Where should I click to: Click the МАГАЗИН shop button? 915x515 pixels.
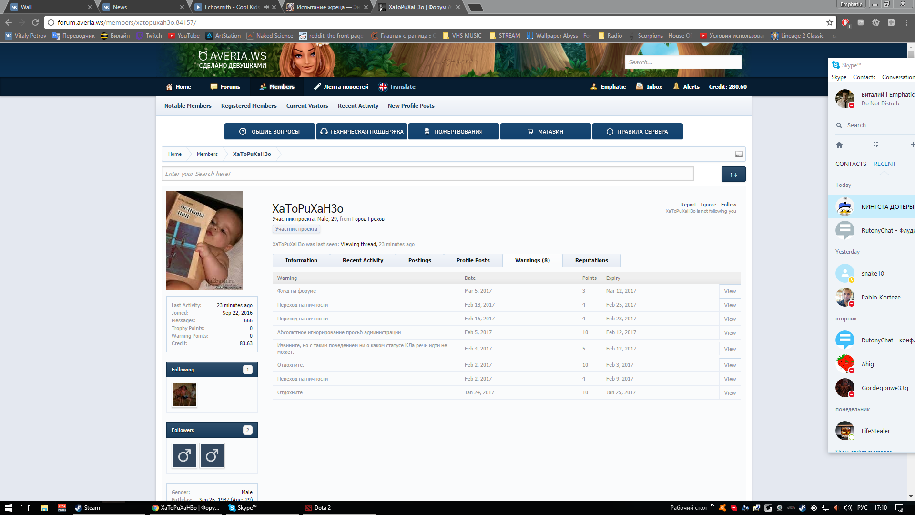click(545, 132)
